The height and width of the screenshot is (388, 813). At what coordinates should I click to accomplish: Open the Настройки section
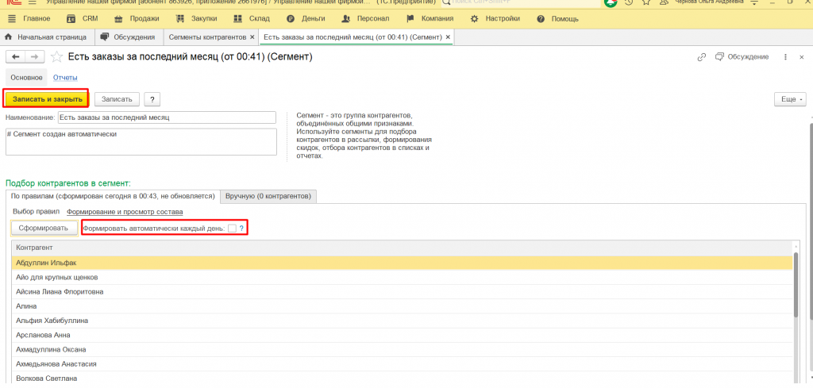(x=495, y=19)
